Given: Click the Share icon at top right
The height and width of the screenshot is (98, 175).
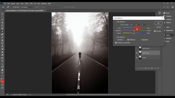Looking at the screenshot, I should point(173,7).
